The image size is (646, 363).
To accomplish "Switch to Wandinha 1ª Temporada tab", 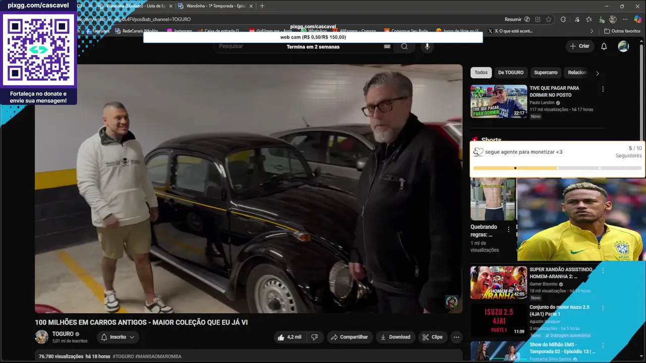I will (216, 6).
